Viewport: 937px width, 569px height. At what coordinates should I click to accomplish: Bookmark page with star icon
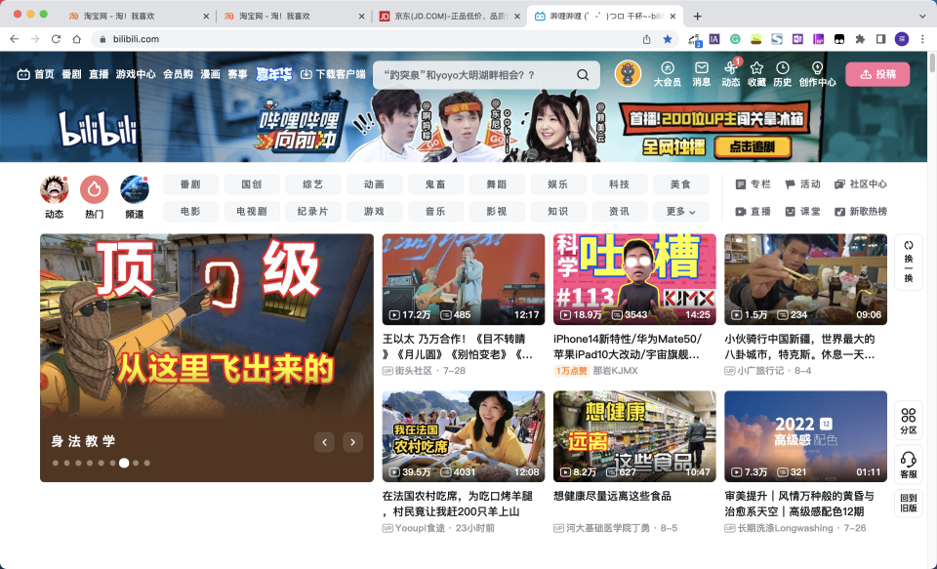[668, 39]
